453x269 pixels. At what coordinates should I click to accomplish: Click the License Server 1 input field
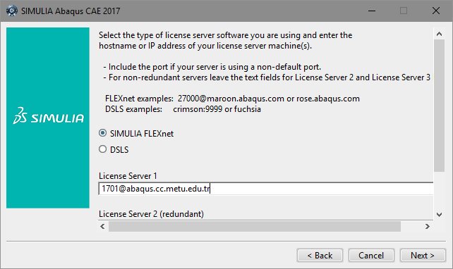266,189
